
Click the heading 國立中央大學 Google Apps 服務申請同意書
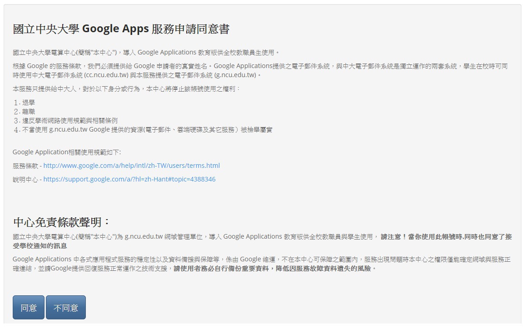click(x=121, y=29)
